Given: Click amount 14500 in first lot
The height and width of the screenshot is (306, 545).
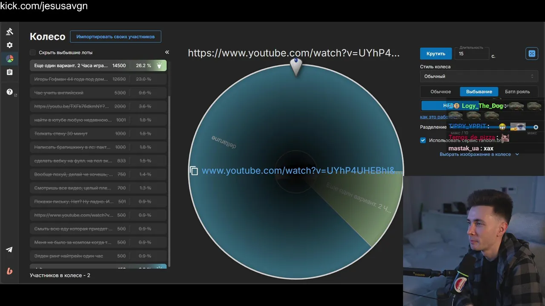Looking at the screenshot, I should (x=119, y=65).
